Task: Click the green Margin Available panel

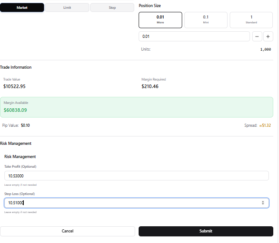Action: 136,107
